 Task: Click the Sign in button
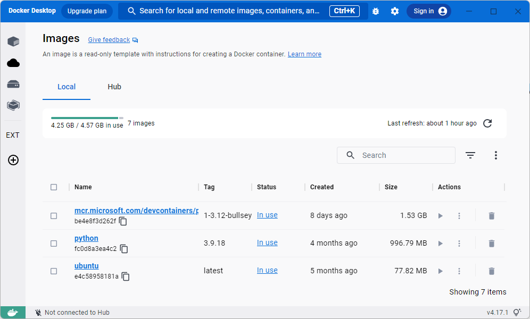pyautogui.click(x=428, y=11)
